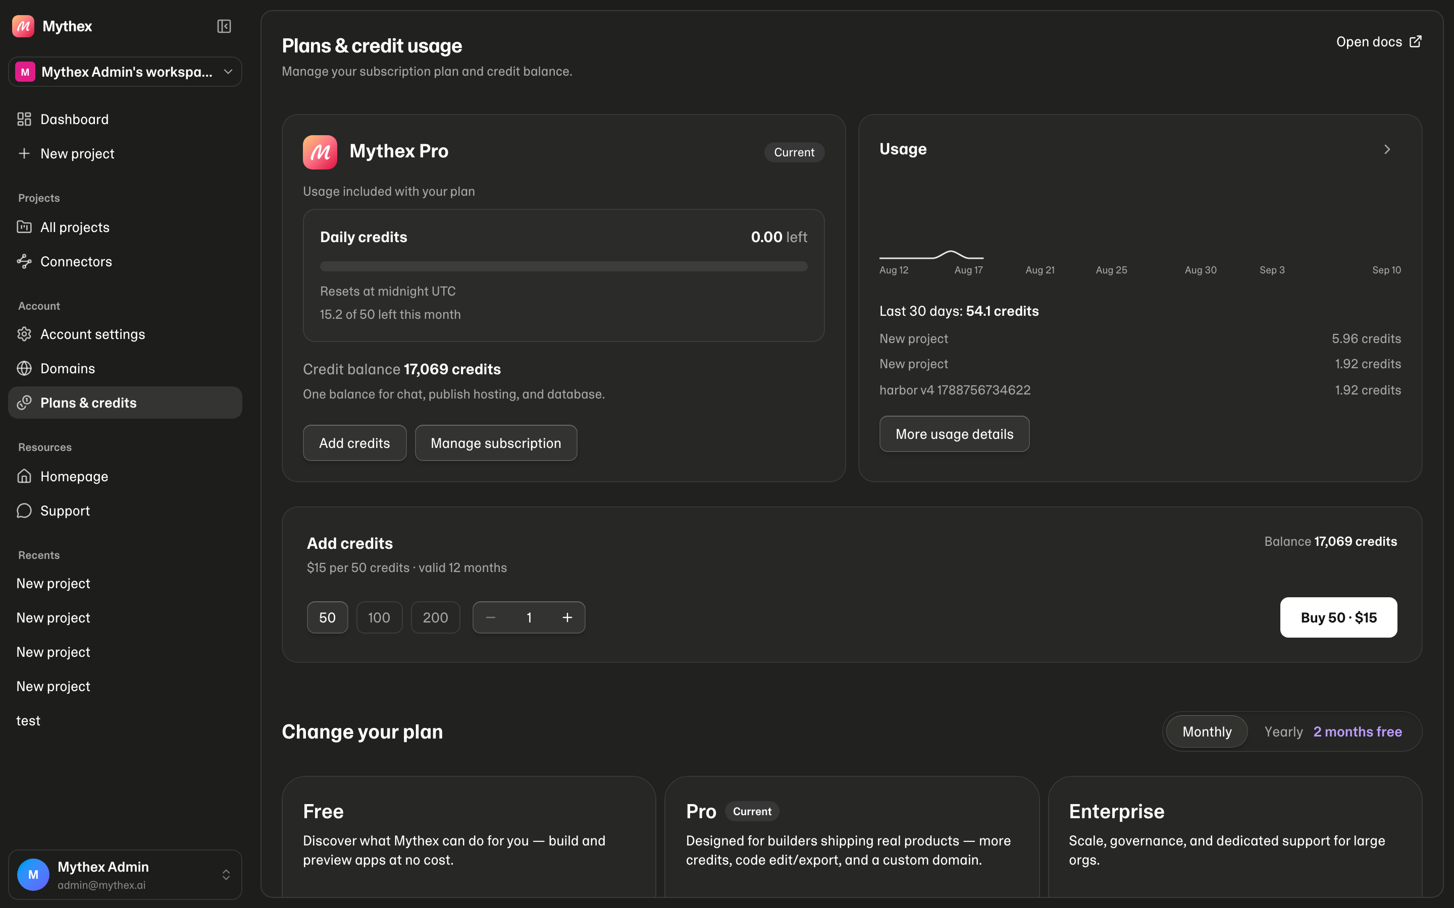Click the 'Sep 10' chart date label
Viewport: 1454px width, 908px height.
click(x=1387, y=270)
